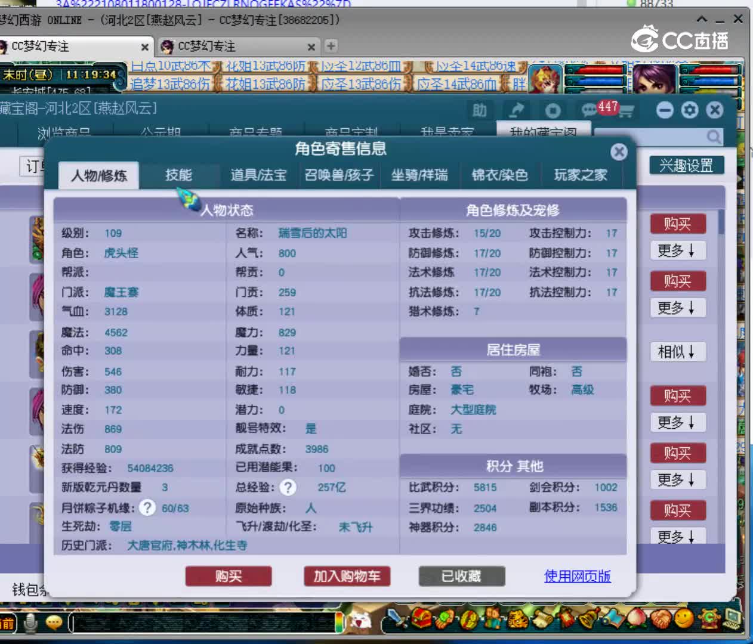Click the orange chat bubble icon at bottom
The height and width of the screenshot is (644, 753).
(x=54, y=623)
